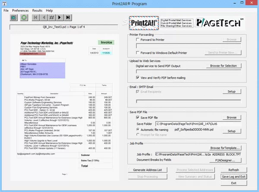Viewport: 259px width, 192px height.
Task: Enable Forward to Windows Default Printer
Action: click(137, 53)
